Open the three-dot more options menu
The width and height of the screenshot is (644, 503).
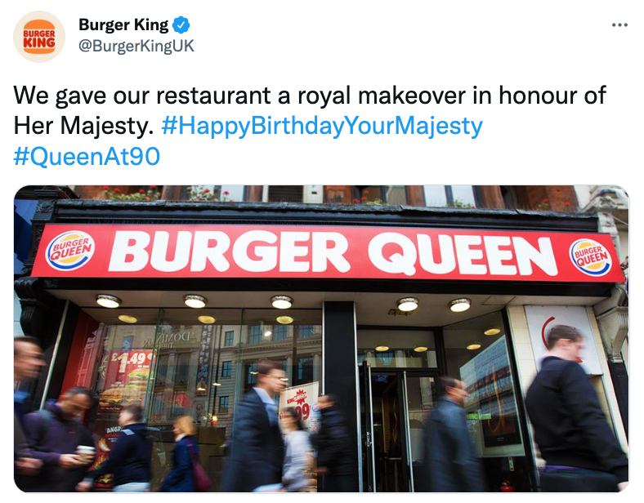pos(619,25)
